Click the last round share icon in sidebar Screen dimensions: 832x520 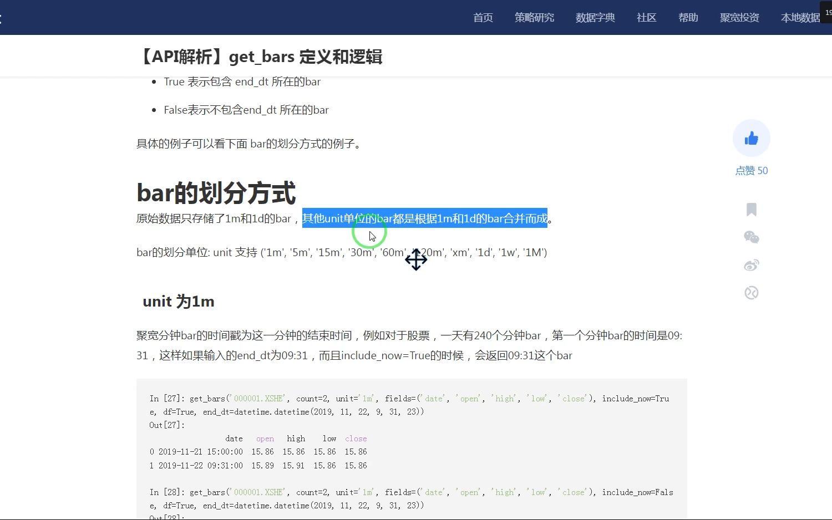[x=752, y=293]
